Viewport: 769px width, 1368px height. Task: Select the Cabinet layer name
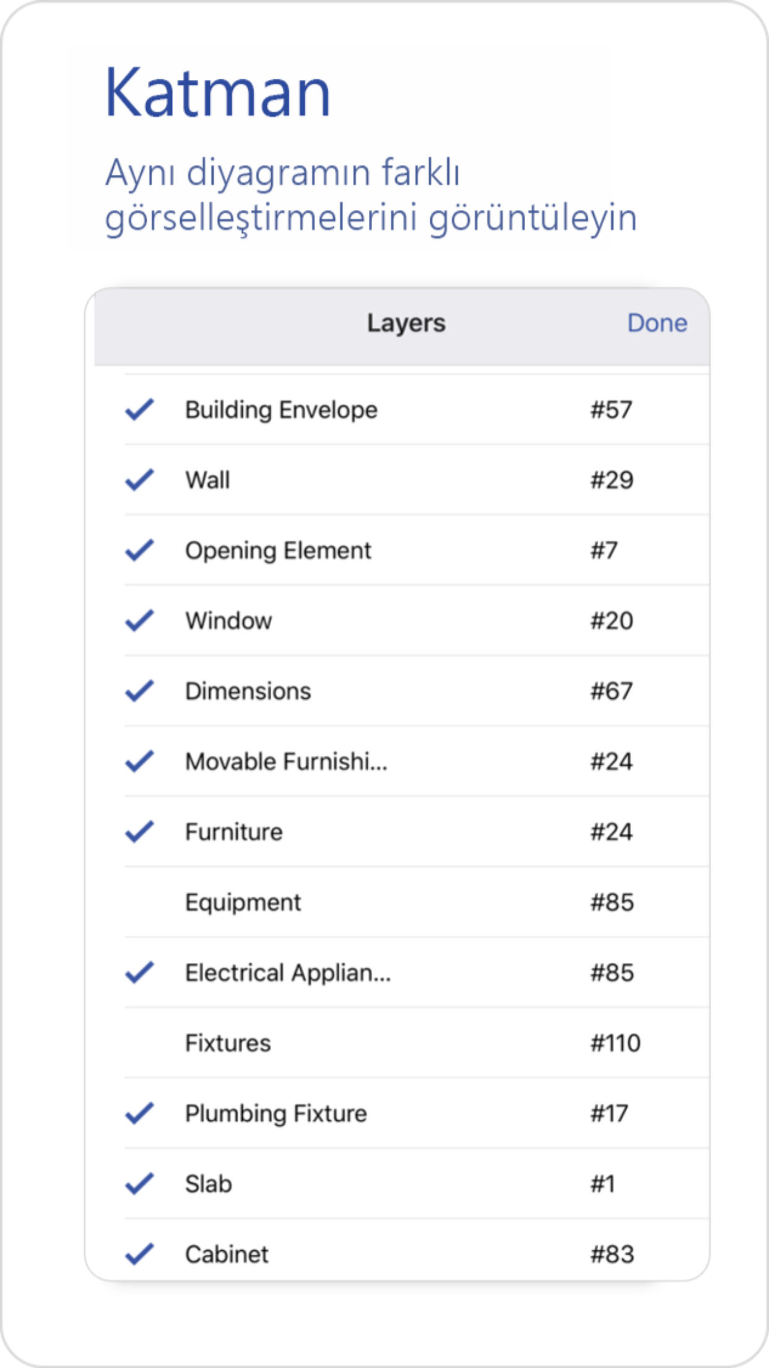(227, 1254)
